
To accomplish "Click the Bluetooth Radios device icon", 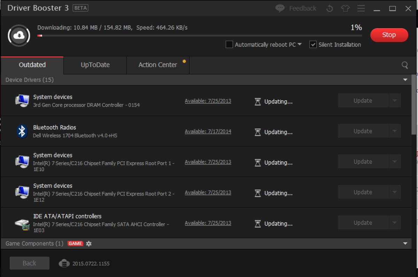I will pos(22,131).
